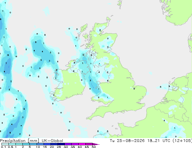Click the '0.5' legend scale label
This screenshot has height=148, width=192.
pos(10,147)
